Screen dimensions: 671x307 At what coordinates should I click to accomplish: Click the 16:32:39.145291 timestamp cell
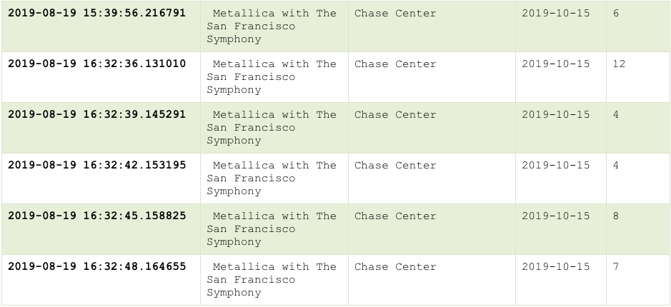[x=96, y=115]
